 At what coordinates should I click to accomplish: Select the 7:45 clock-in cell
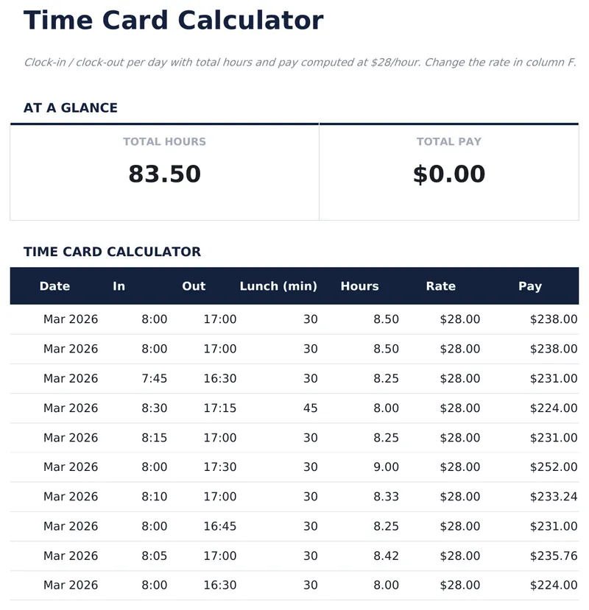[154, 378]
